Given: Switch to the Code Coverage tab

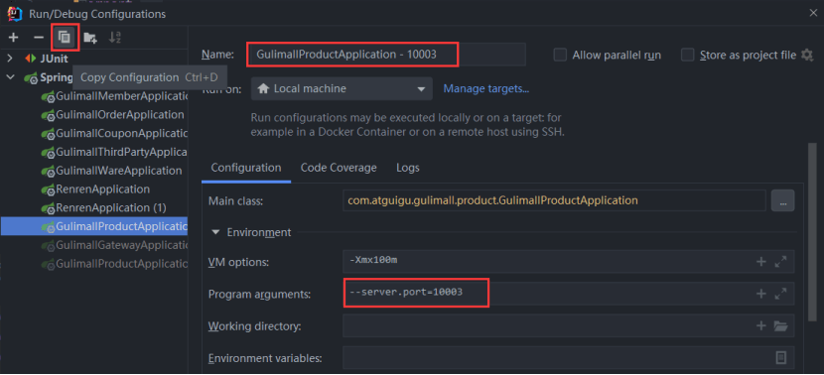Looking at the screenshot, I should click(339, 168).
